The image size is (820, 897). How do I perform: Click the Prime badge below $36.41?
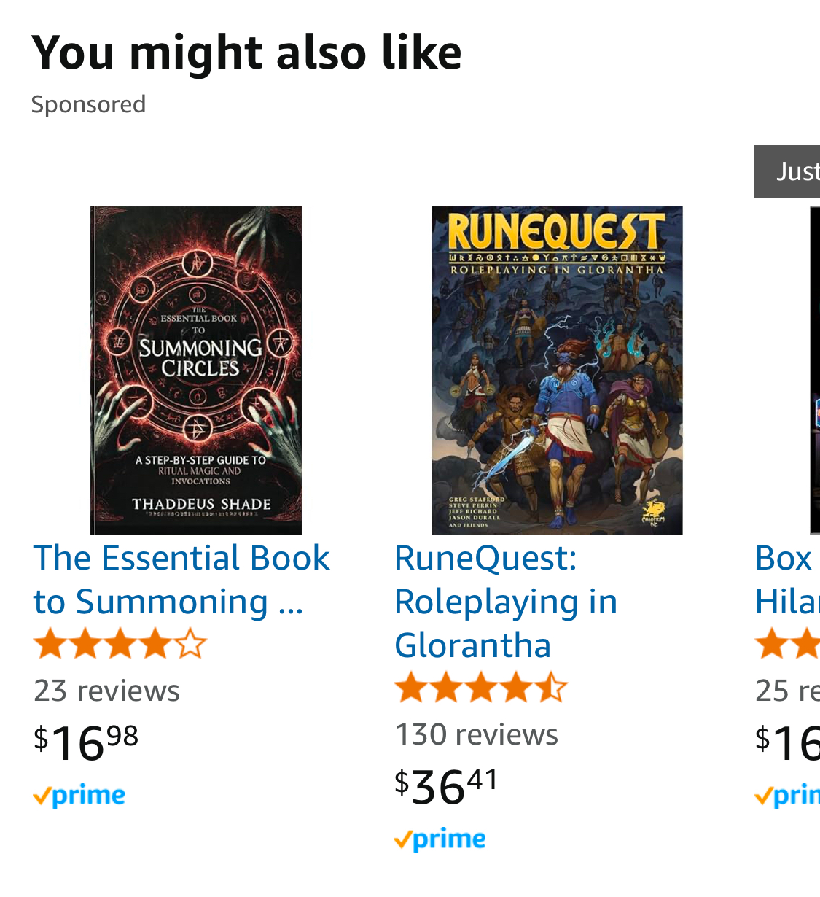pos(440,840)
